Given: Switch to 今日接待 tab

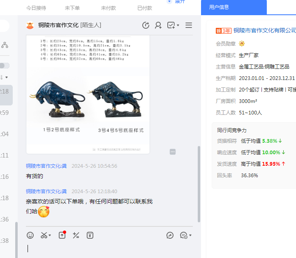Looking at the screenshot, I should [x=36, y=8].
